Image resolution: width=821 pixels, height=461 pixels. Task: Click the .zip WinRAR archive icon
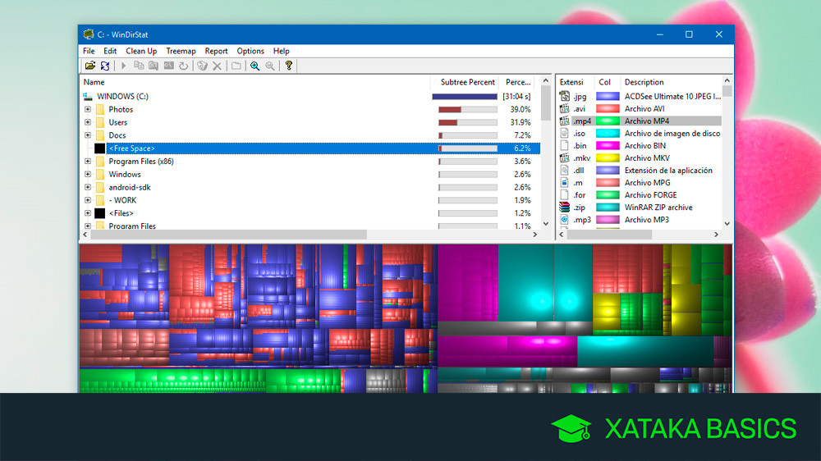[x=565, y=208]
